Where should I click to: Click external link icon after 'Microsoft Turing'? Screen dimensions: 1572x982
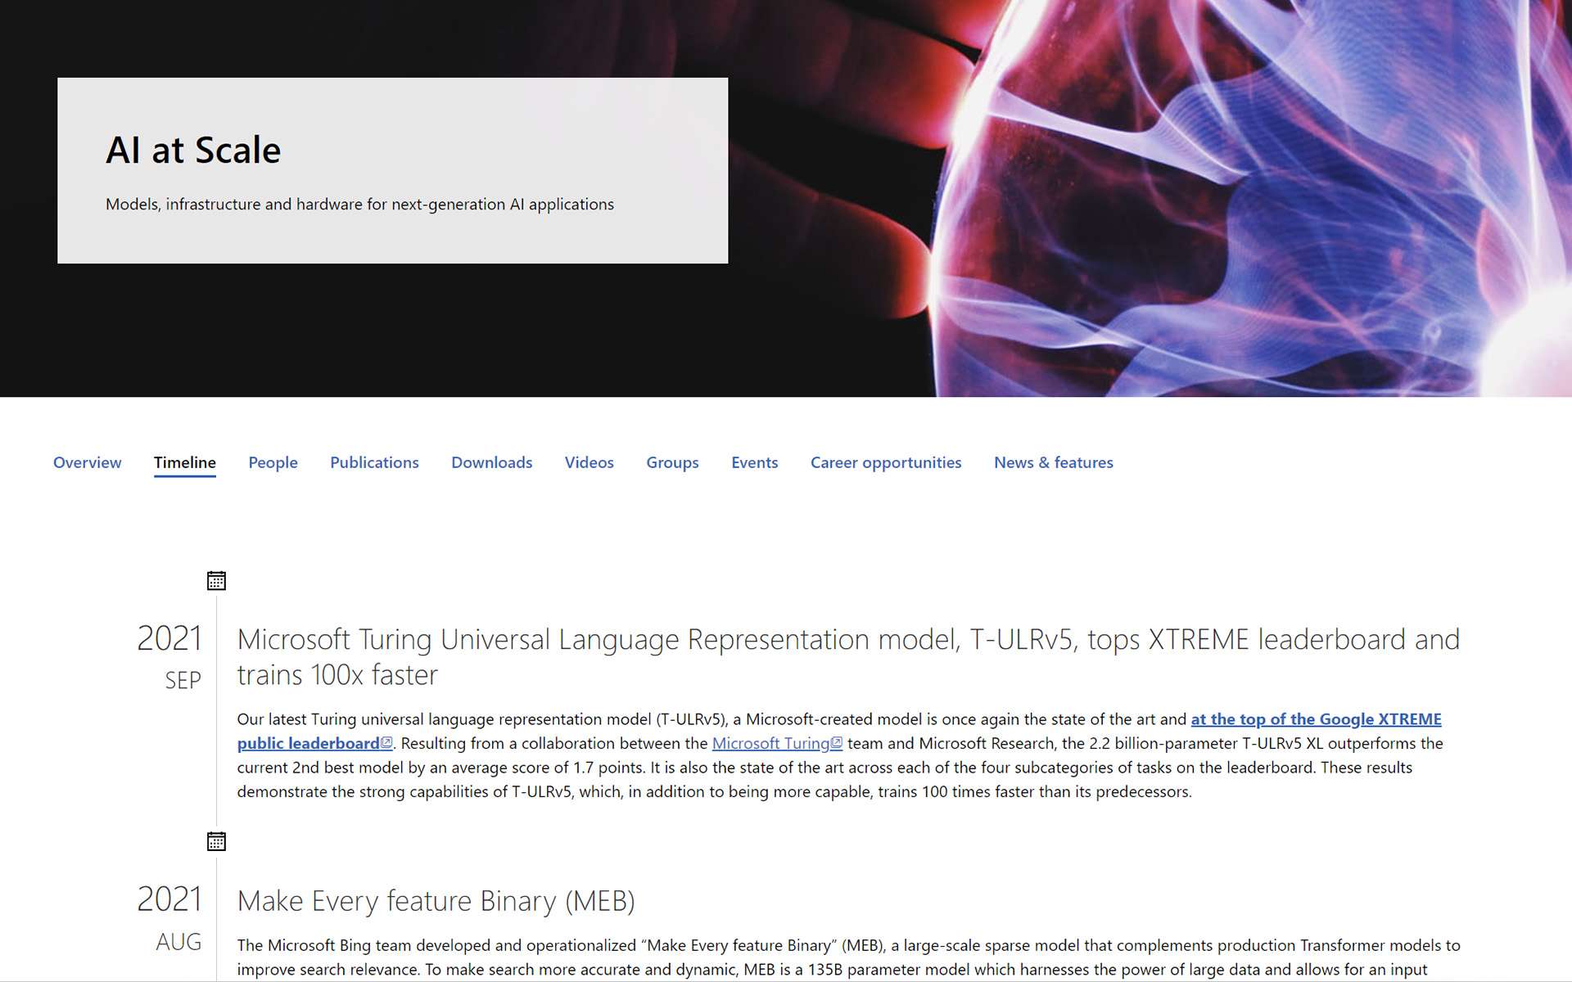(x=837, y=743)
